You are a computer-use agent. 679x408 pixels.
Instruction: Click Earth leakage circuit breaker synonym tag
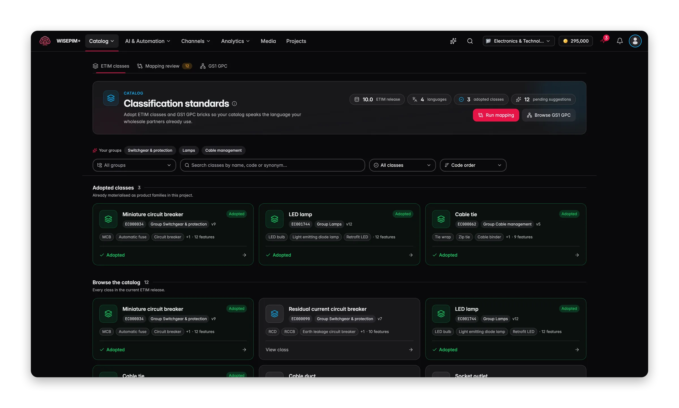click(x=329, y=332)
